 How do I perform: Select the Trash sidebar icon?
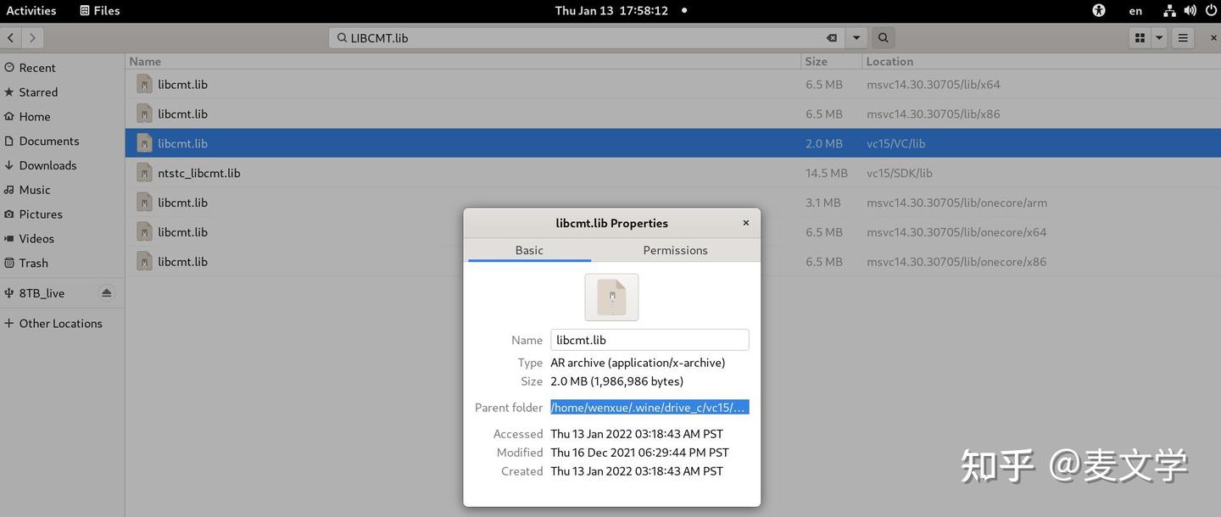coord(10,263)
